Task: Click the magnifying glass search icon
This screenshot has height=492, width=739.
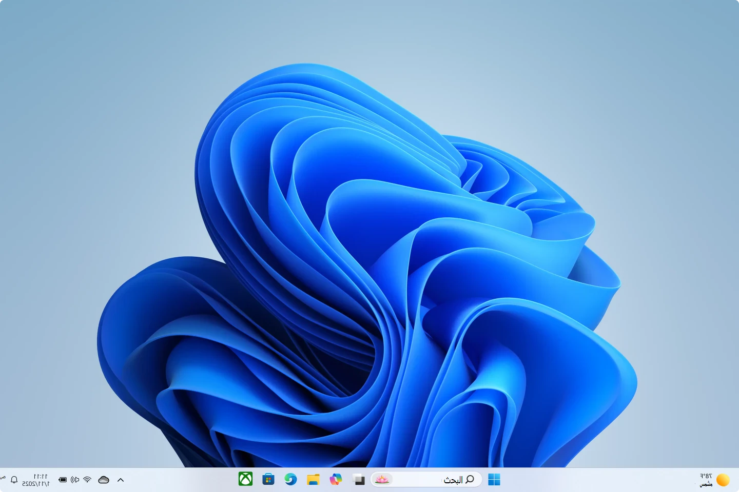Action: tap(470, 479)
